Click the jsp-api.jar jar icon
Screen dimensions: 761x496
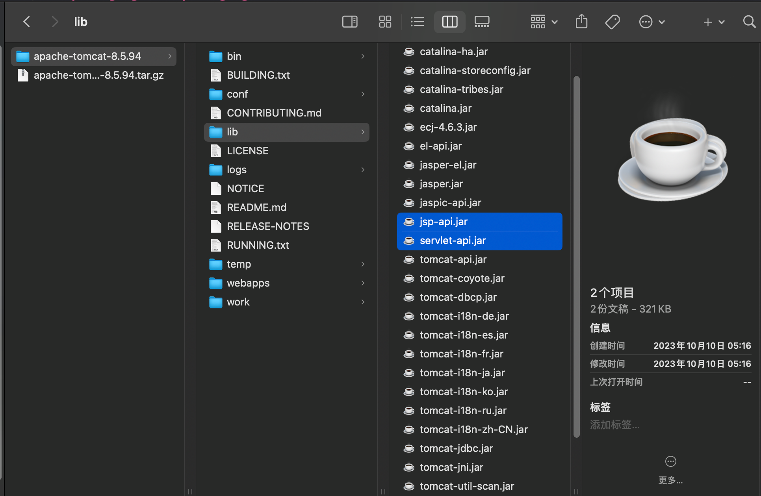(x=409, y=222)
